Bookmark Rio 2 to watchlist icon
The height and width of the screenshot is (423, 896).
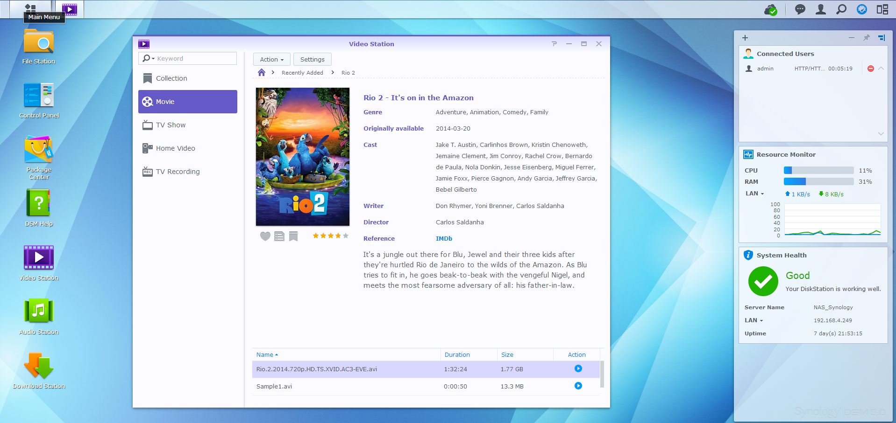[293, 236]
